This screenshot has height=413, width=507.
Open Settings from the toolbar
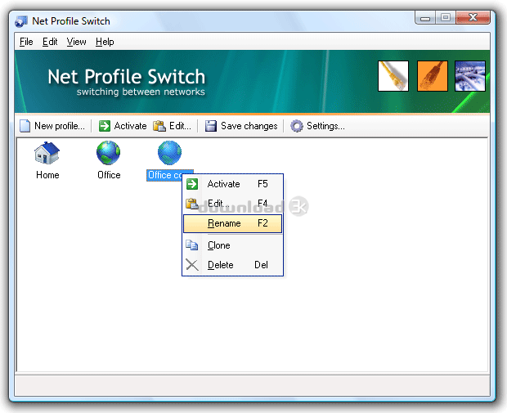pos(317,126)
